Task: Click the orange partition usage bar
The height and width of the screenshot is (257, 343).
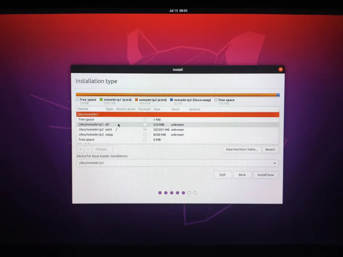Action: (176, 95)
